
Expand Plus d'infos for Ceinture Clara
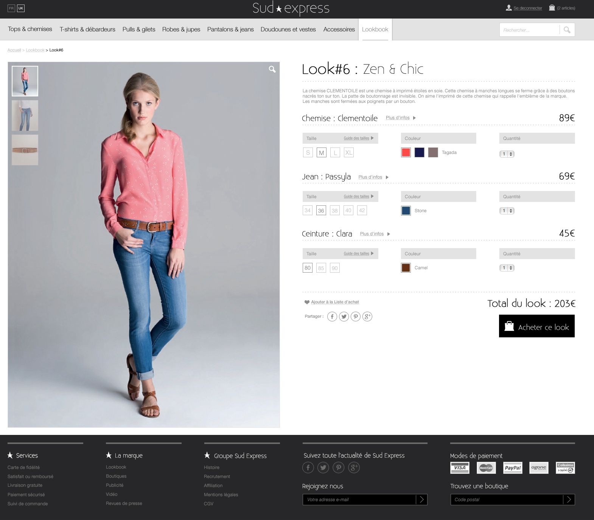(375, 234)
